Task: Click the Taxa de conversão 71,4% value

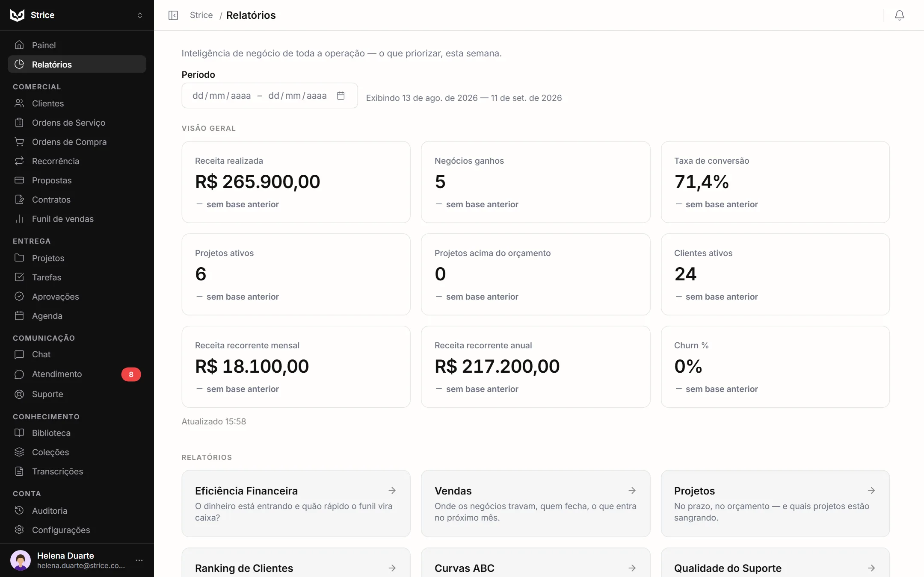Action: tap(702, 182)
